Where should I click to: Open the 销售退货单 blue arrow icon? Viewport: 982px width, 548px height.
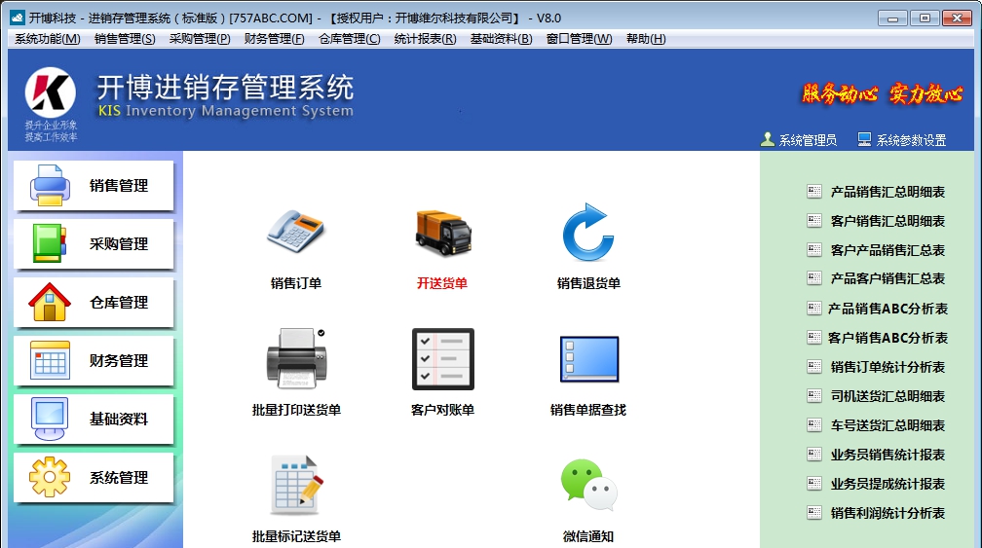pyautogui.click(x=588, y=232)
